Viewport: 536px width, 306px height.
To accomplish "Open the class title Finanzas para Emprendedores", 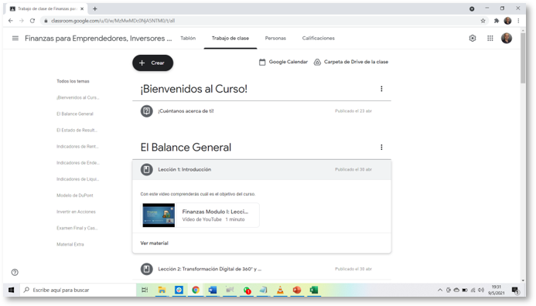I will [98, 39].
